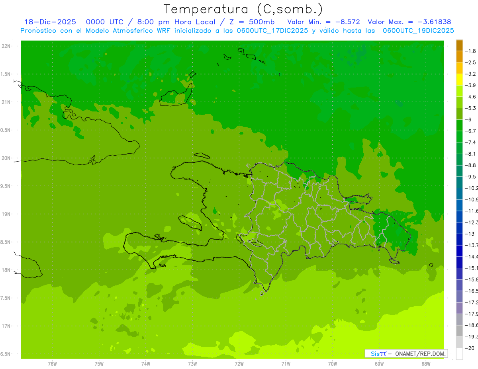Pick the lime swatch between -3.9 and -4.6

(x=459, y=91)
